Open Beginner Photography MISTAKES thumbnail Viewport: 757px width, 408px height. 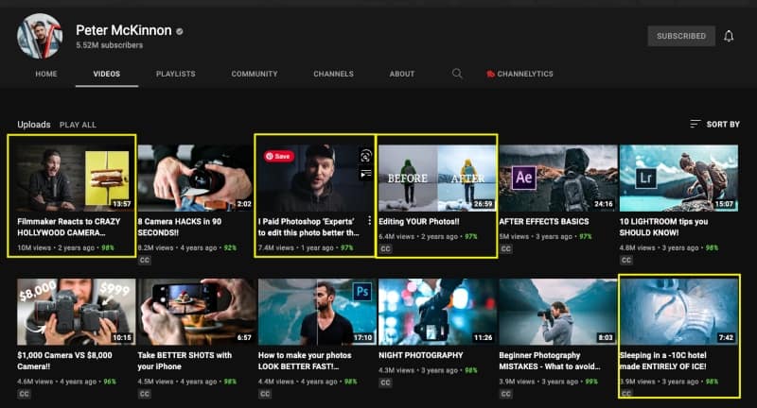click(557, 311)
